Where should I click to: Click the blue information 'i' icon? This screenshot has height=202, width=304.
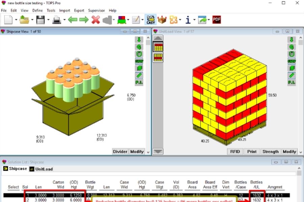pyautogui.click(x=188, y=20)
